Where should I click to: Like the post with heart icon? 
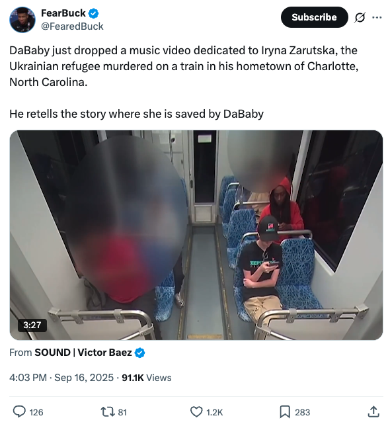coord(196,411)
